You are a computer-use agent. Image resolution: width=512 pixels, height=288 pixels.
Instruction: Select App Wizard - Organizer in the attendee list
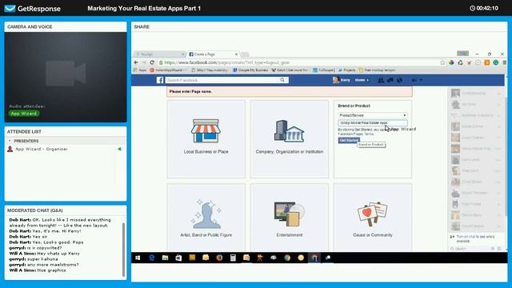click(42, 149)
